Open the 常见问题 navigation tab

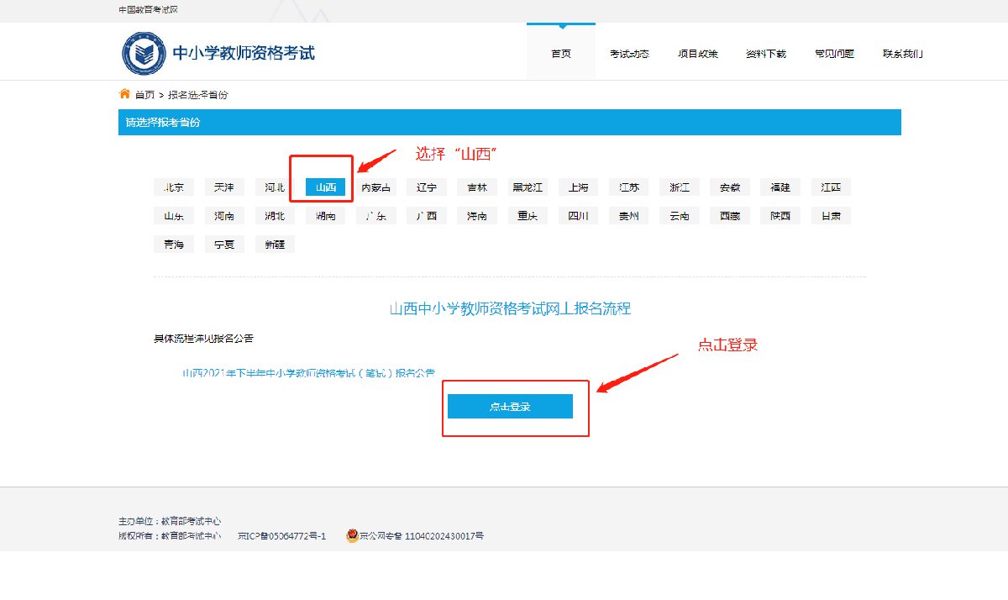pyautogui.click(x=834, y=54)
